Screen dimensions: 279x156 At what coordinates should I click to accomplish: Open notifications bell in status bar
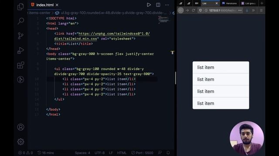coord(168,153)
